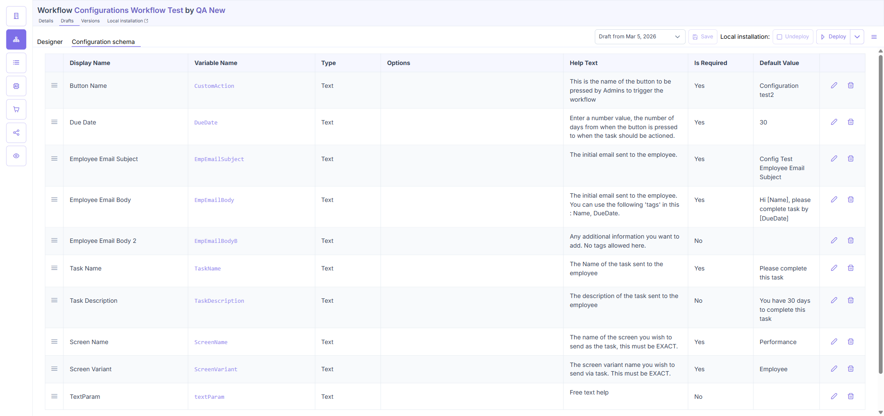Edit the Screen Name row
Screen dimensions: 884x416
point(834,341)
